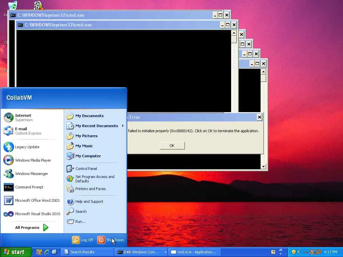Launch Microsoft Visual Studio 2010
Viewport: 343px width, 257px height.
point(37,214)
